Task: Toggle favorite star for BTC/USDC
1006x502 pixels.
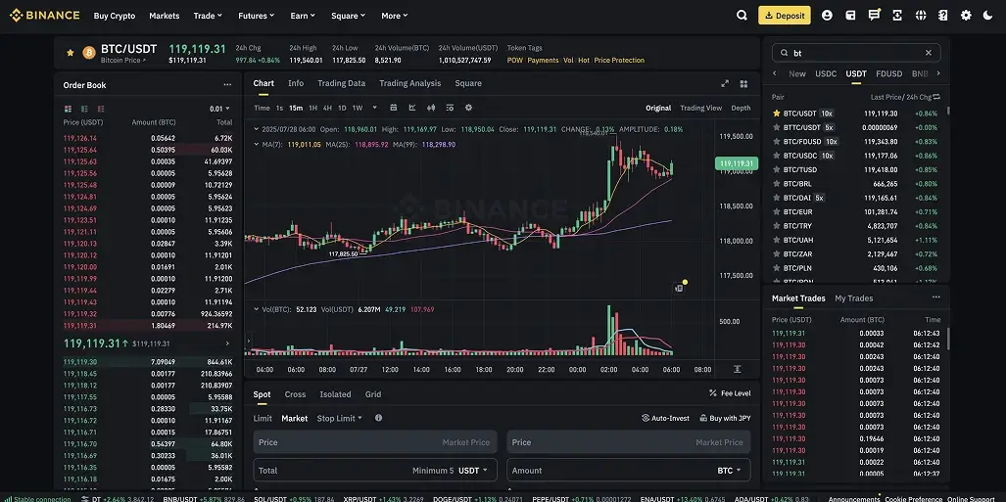Action: click(777, 156)
